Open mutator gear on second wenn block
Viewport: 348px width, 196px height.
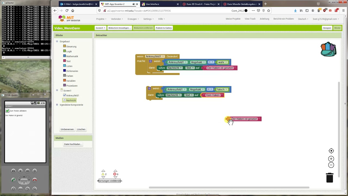click(149, 88)
